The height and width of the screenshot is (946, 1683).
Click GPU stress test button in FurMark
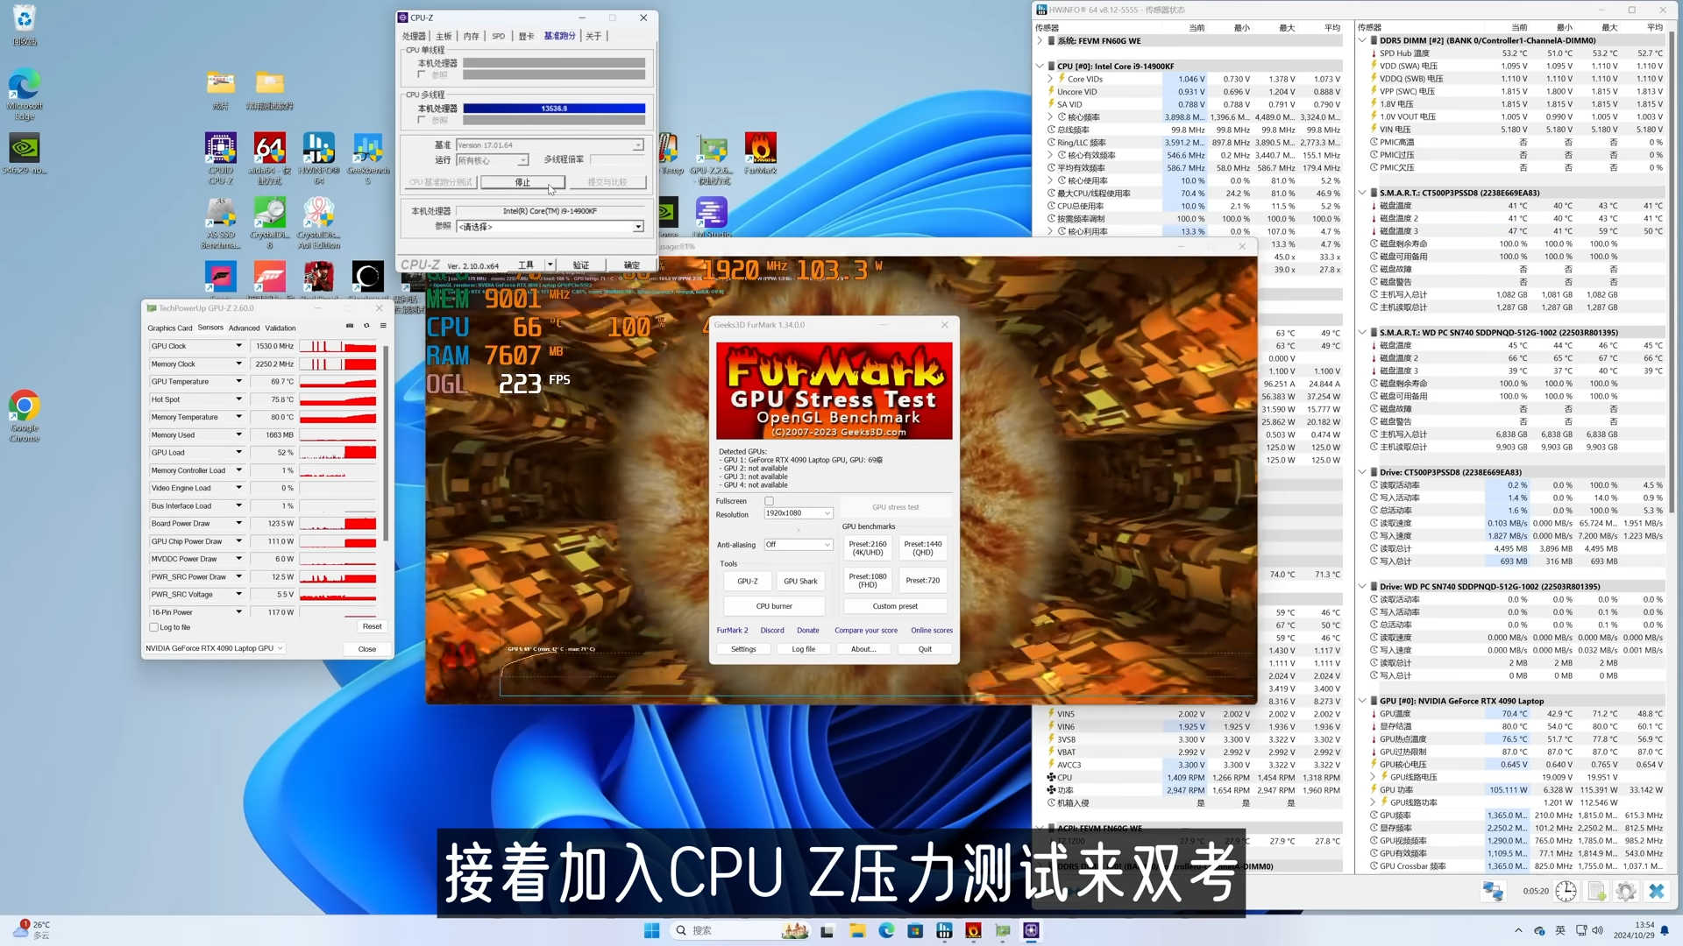896,507
